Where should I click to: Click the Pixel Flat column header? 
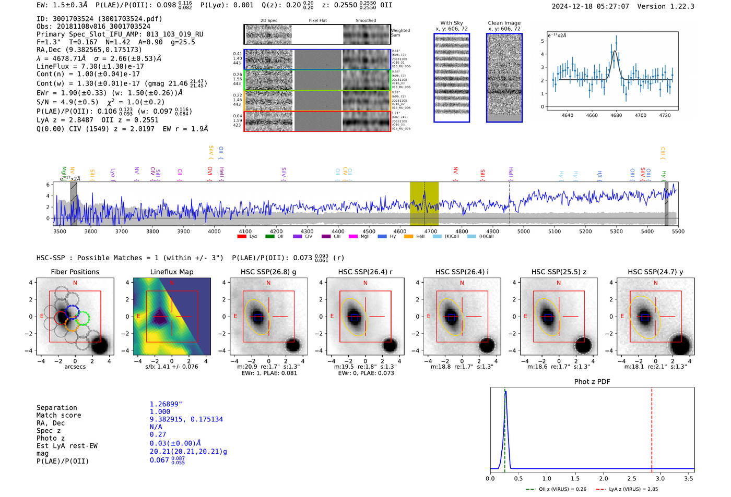pos(317,21)
